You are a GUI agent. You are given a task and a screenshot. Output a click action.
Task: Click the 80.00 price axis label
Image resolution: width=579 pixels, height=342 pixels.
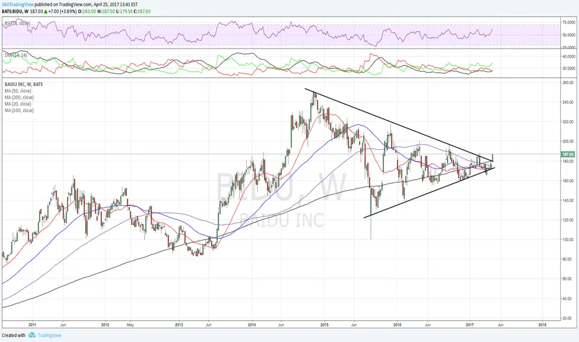click(568, 259)
